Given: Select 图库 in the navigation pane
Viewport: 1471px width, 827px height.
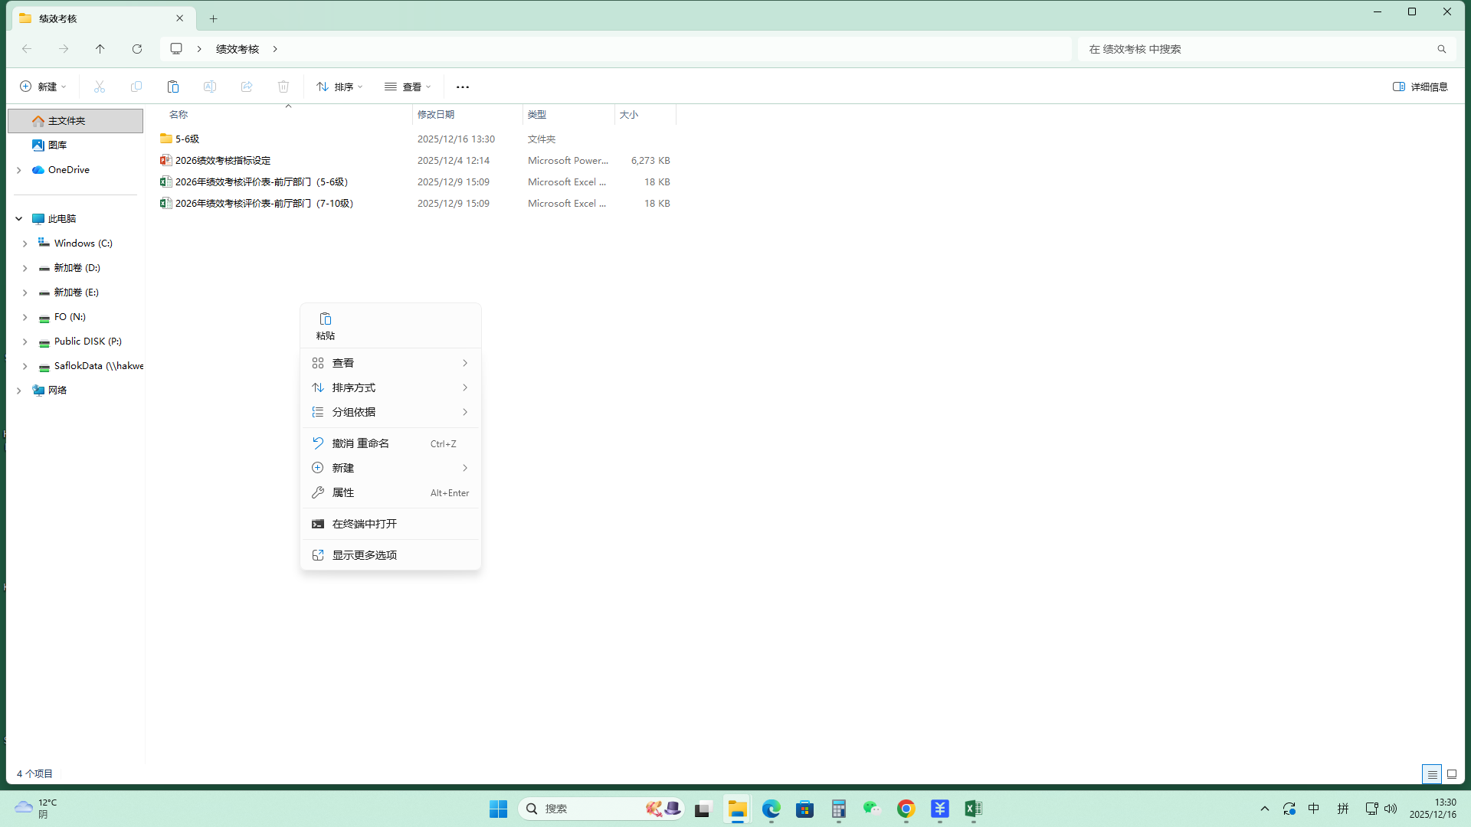Looking at the screenshot, I should click(x=57, y=145).
